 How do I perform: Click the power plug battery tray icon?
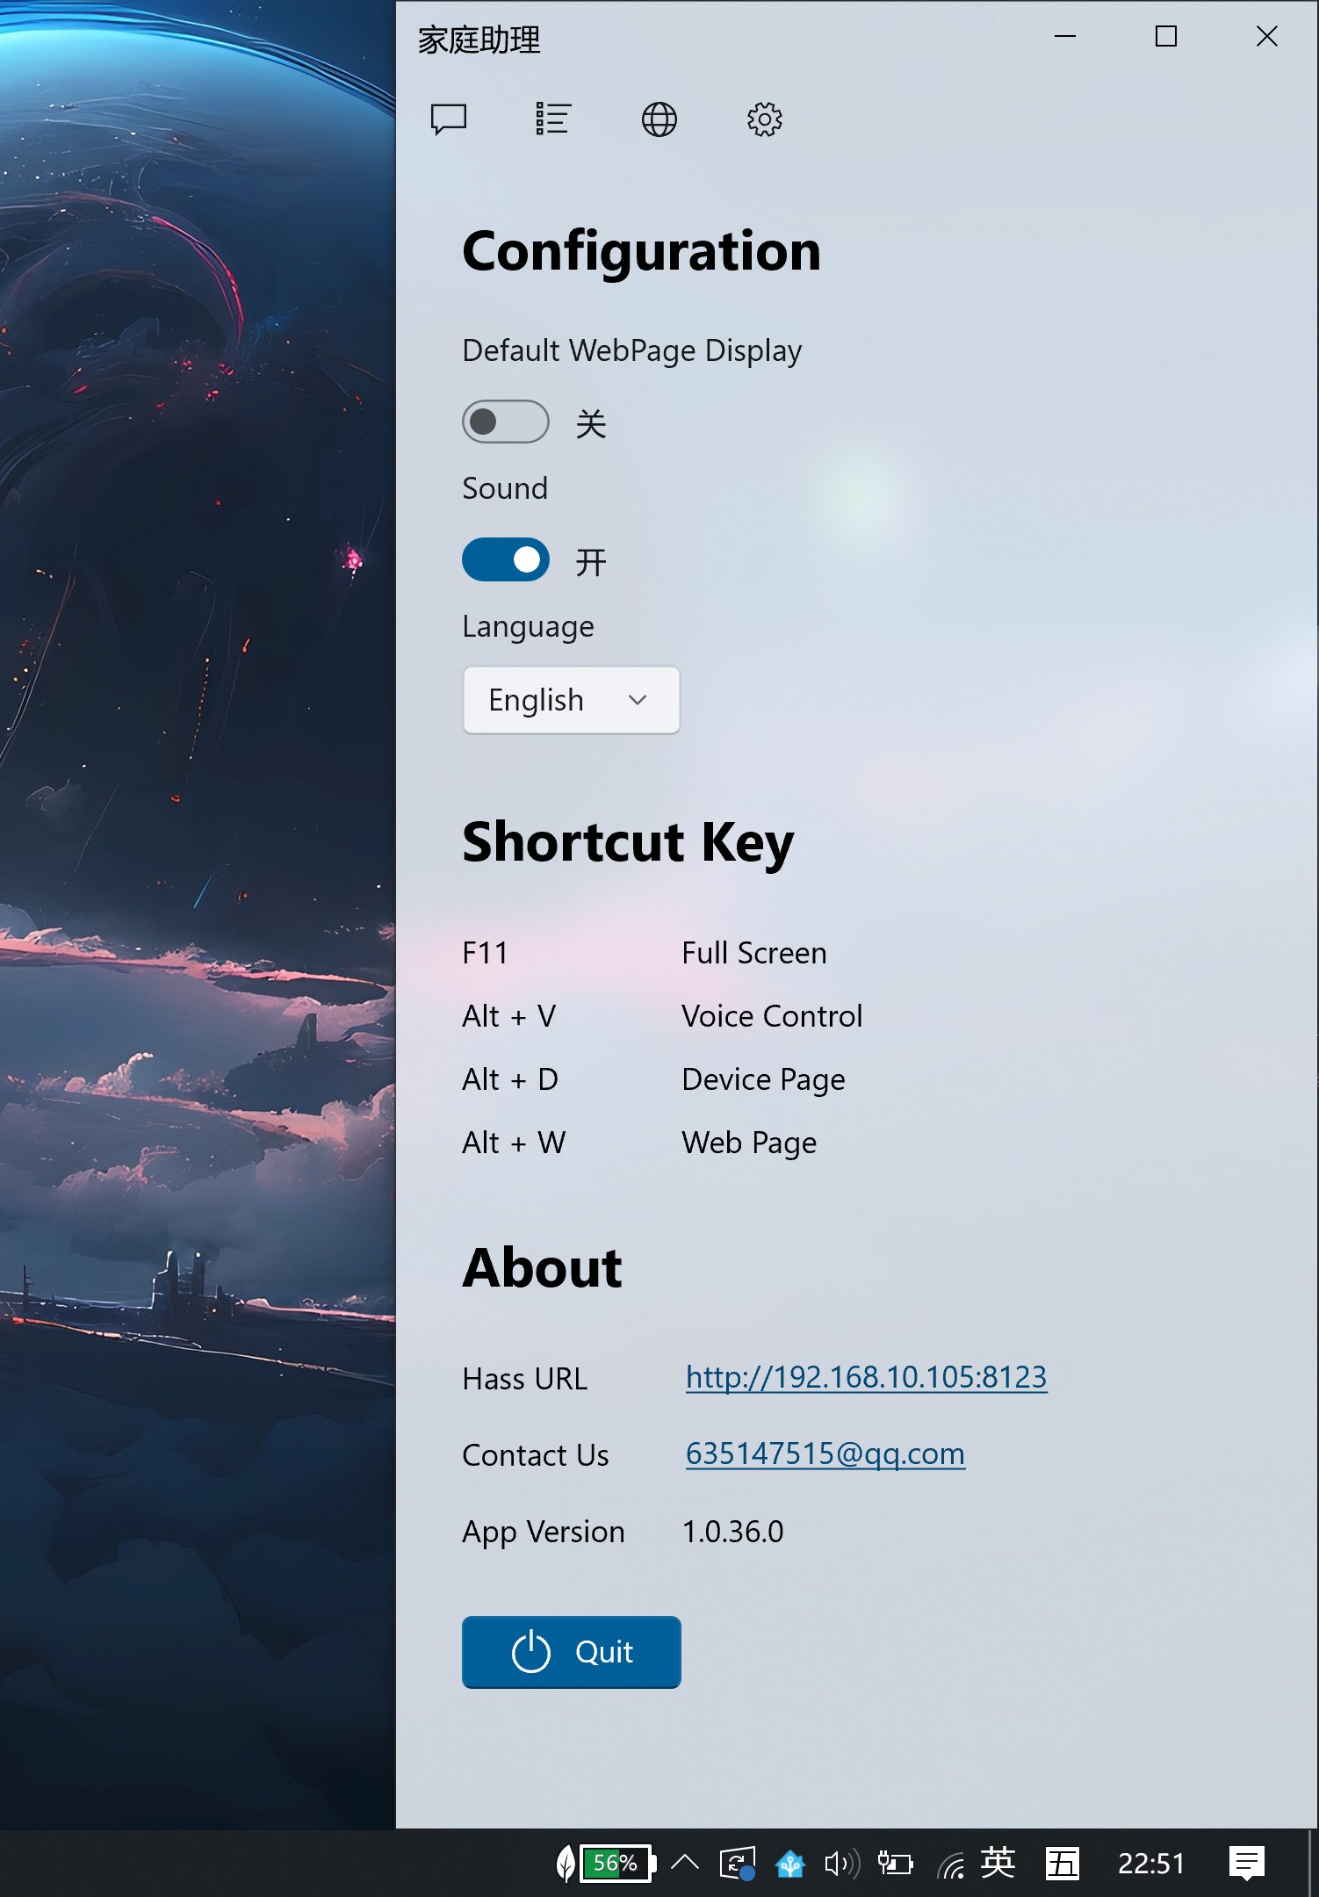point(896,1864)
